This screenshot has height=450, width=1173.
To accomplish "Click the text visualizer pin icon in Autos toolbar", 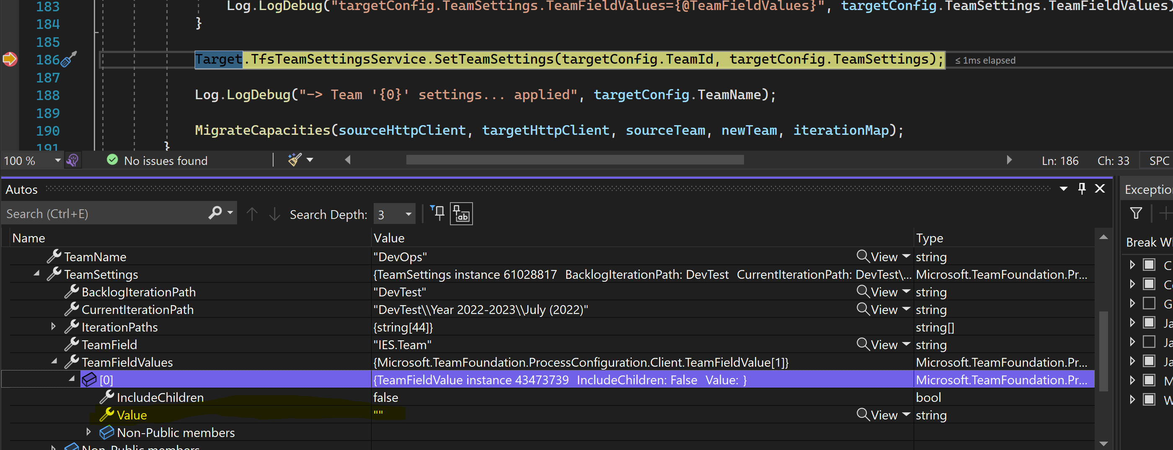I will pos(461,213).
